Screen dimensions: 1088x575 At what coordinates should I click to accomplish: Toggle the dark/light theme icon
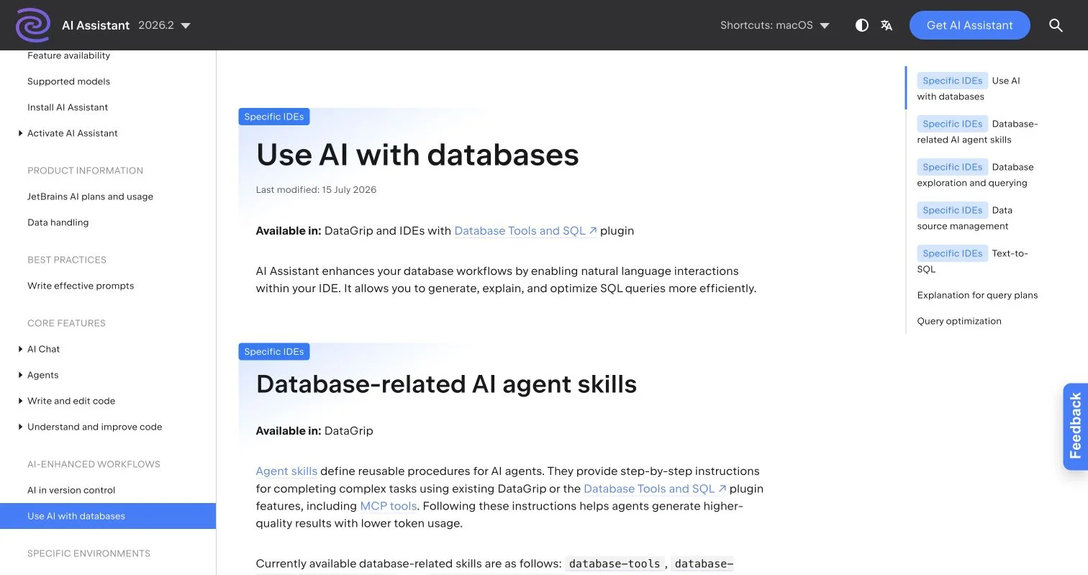pos(861,25)
